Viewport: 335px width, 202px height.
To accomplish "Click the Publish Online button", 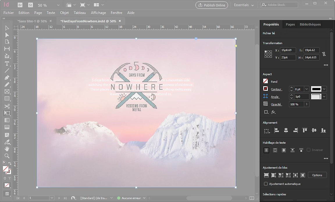I will coord(211,5).
